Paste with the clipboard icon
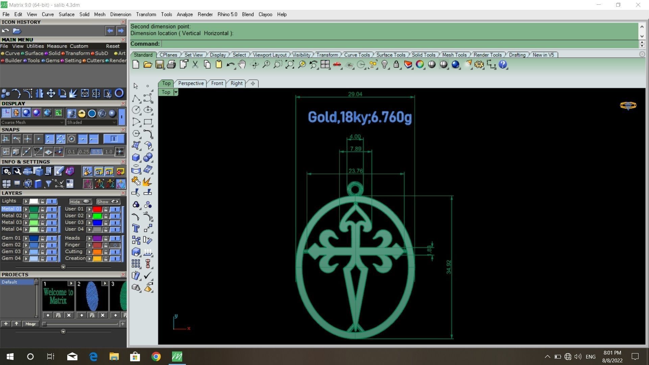This screenshot has height=365, width=649. click(219, 65)
